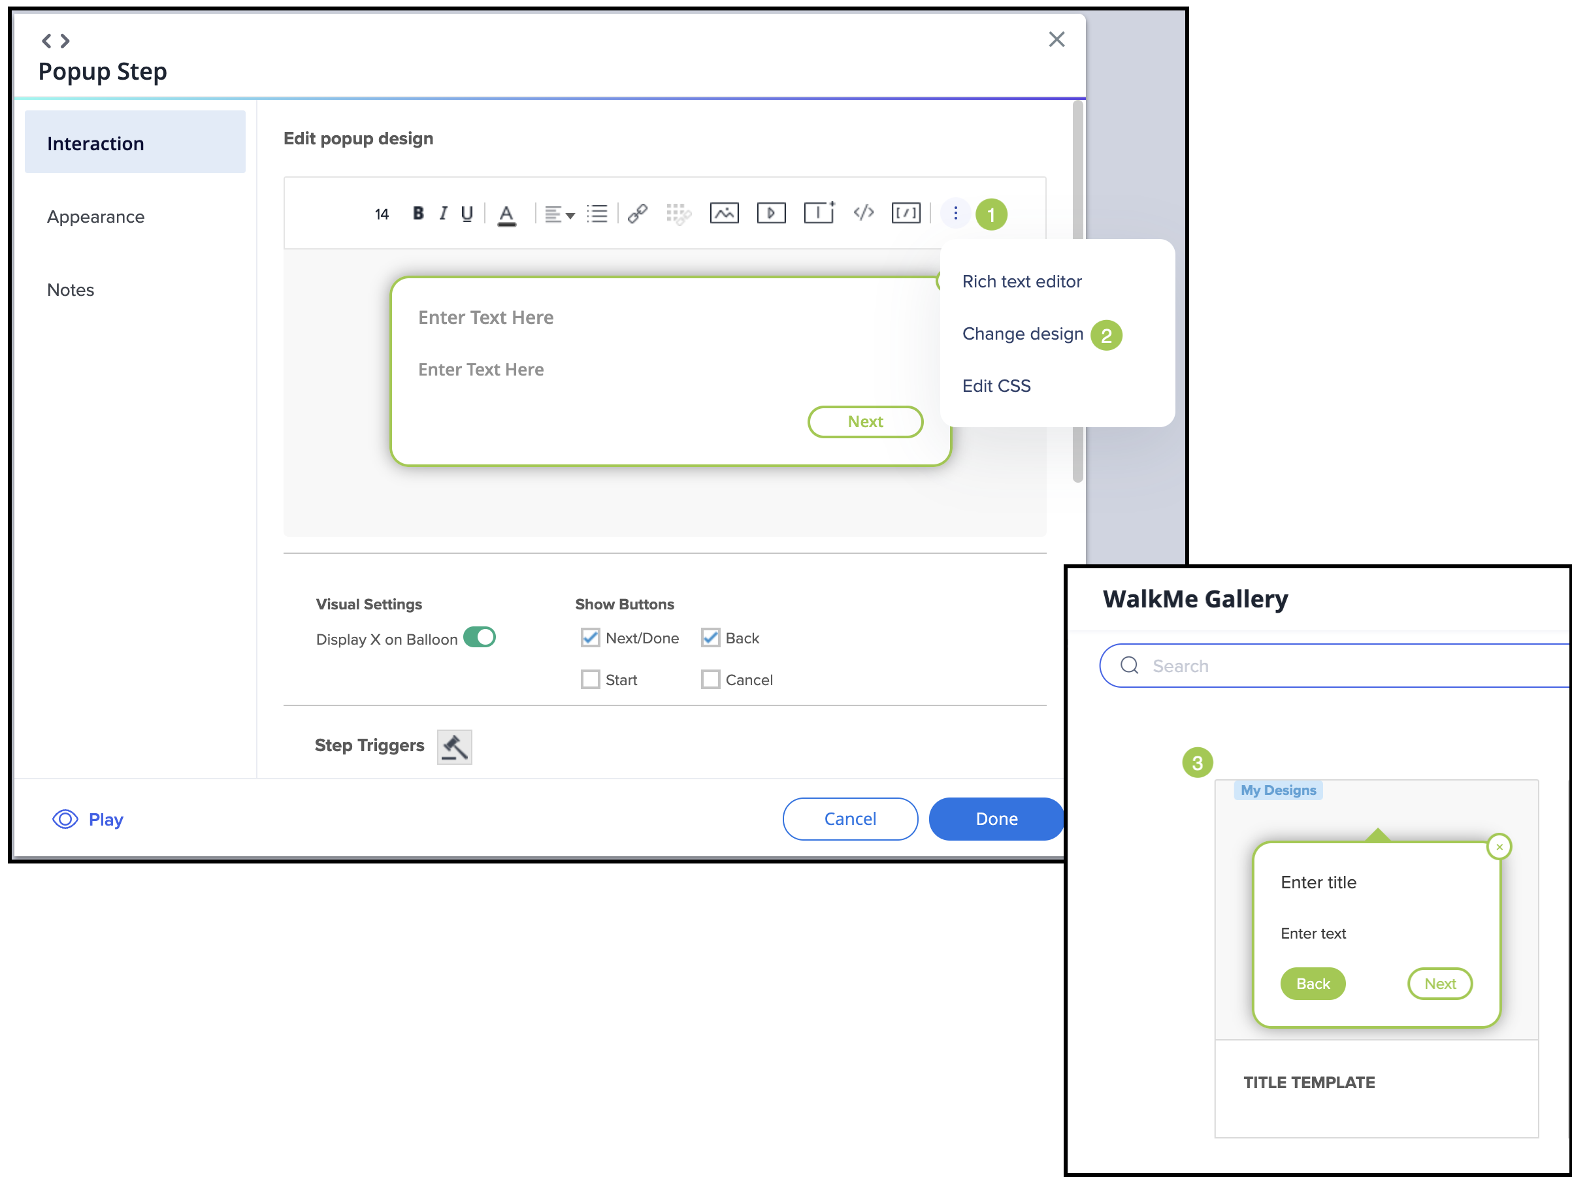The image size is (1572, 1177).
Task: Open the font size 14 selector
Action: click(382, 214)
